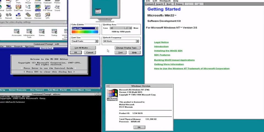Click the List All Modes button
Viewport: 264px width, 132px height.
(83, 48)
